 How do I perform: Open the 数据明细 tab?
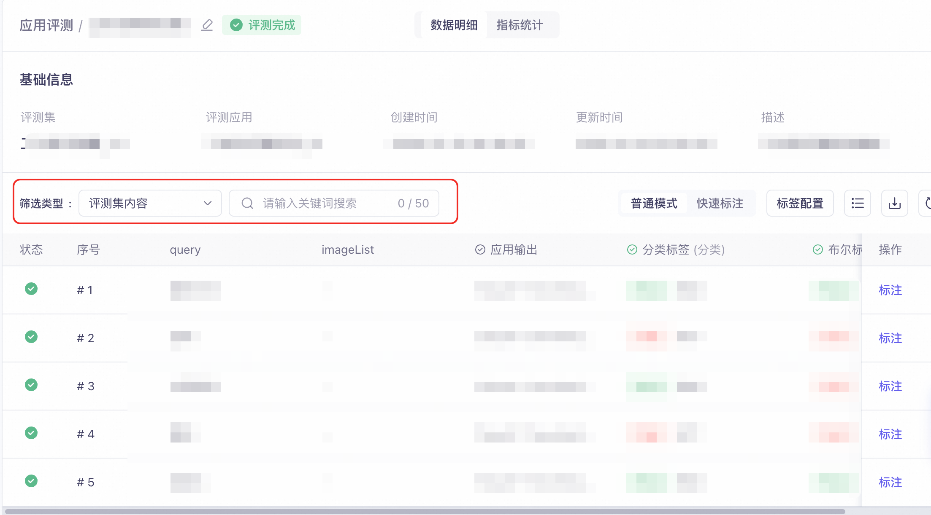point(454,25)
